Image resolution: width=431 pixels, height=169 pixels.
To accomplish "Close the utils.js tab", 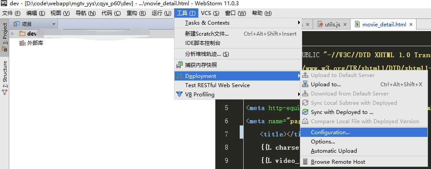I will click(x=345, y=25).
